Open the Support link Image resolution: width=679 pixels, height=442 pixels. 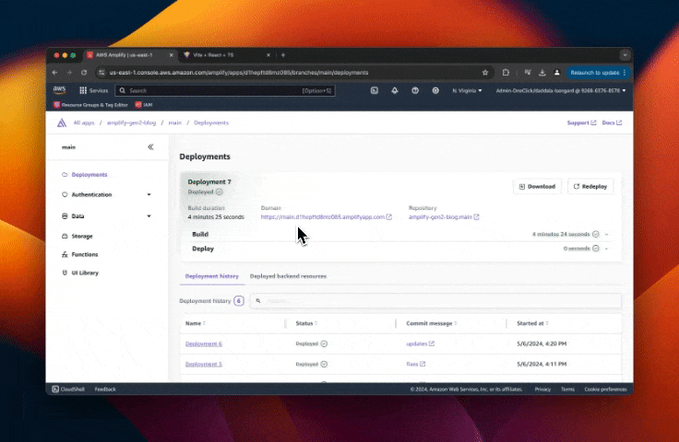coord(581,122)
